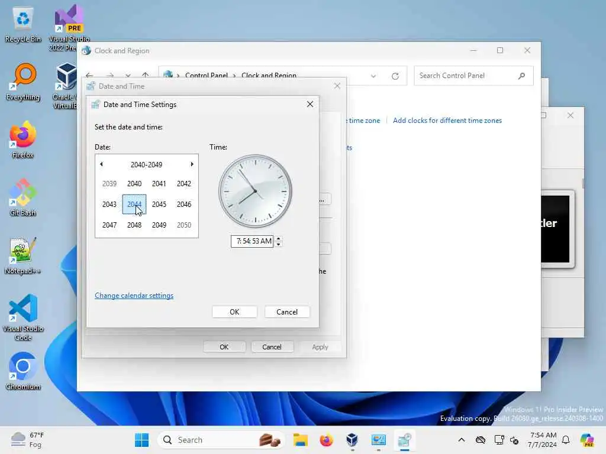Pick year 2048 in the calendar
The image size is (606, 454).
(x=134, y=225)
